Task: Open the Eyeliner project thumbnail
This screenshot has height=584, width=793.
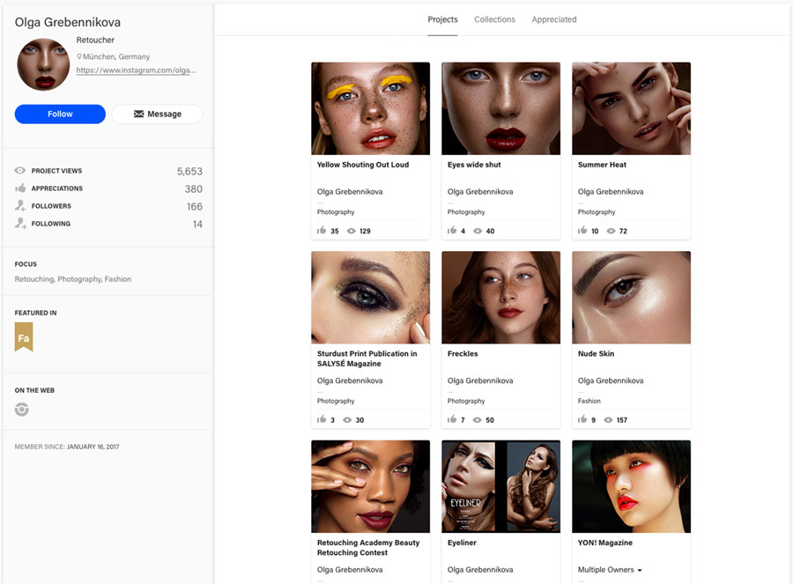Action: pos(500,486)
